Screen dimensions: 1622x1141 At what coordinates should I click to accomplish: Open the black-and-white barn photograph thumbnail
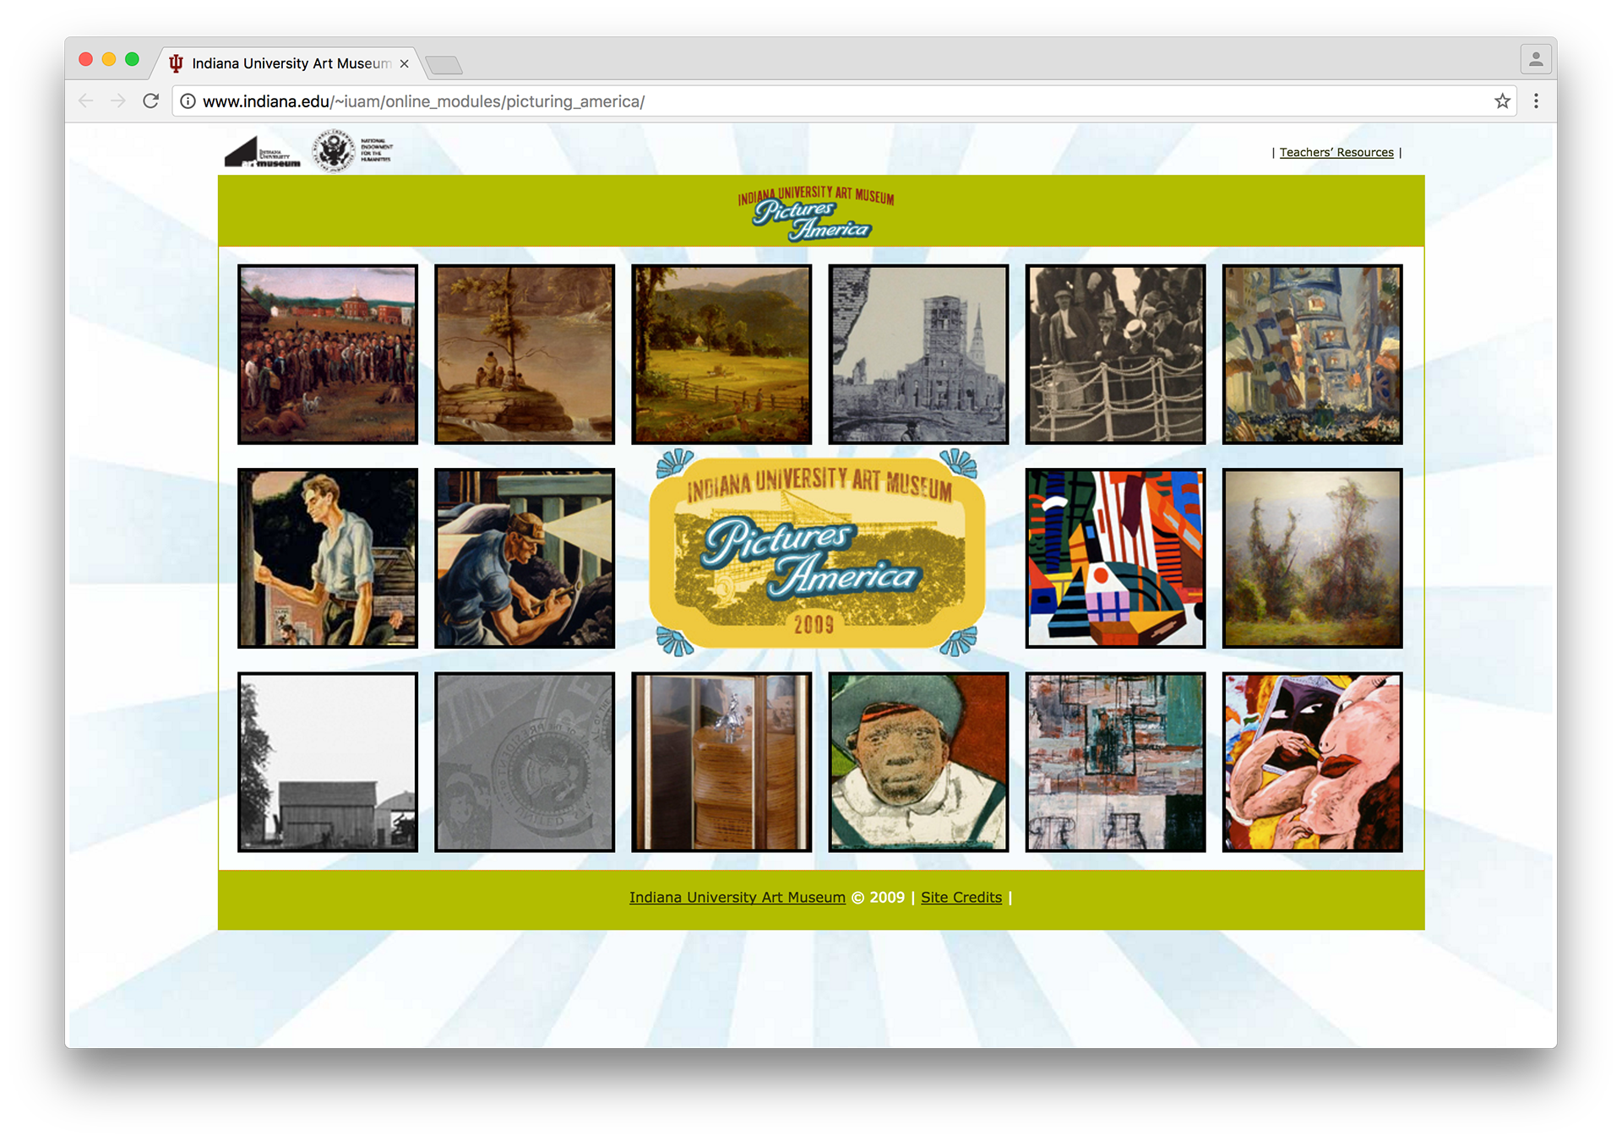[x=328, y=762]
